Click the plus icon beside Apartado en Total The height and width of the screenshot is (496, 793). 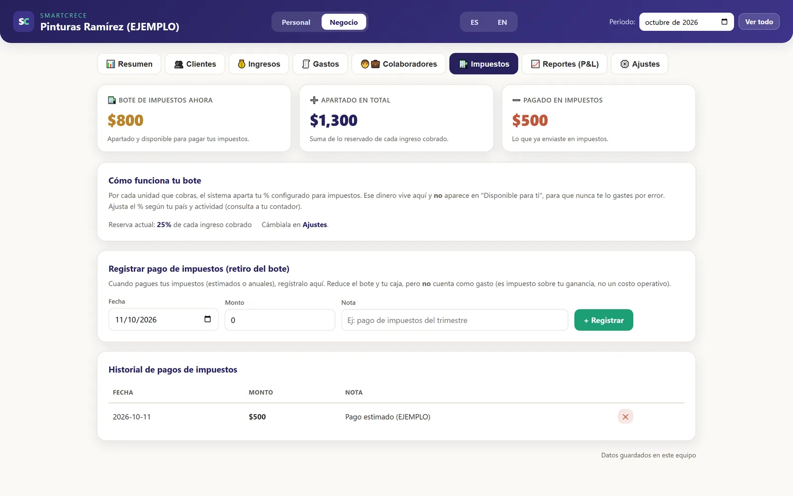[314, 100]
